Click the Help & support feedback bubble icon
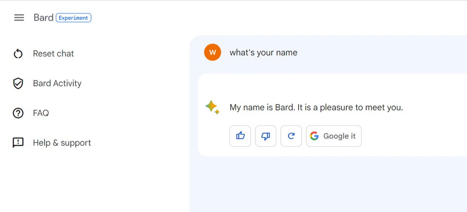Screen dimensions: 467x212 (x=18, y=143)
